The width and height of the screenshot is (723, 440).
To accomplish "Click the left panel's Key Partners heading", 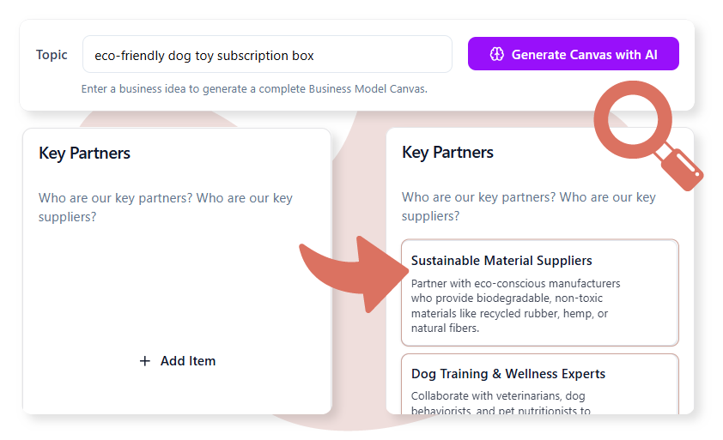I will pos(85,154).
